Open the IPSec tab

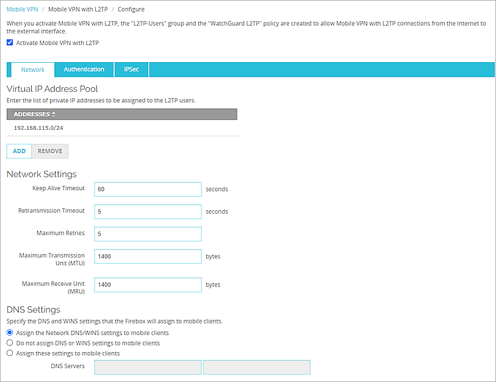coord(131,69)
